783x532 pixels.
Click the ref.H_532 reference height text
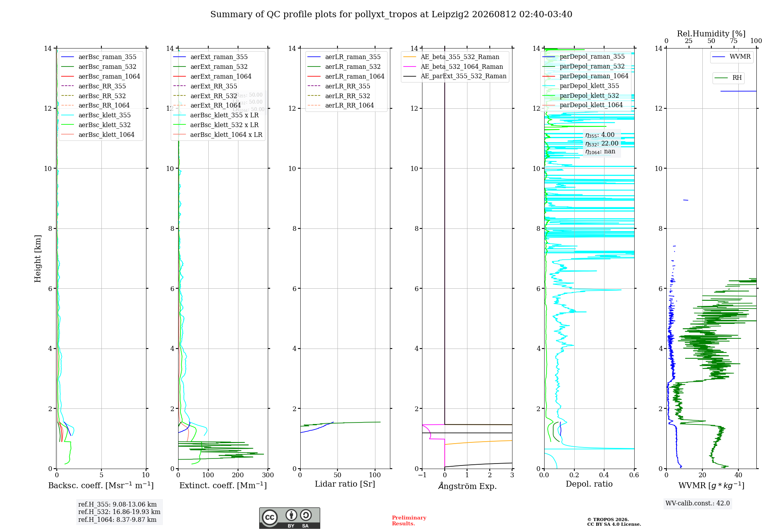[x=119, y=512]
